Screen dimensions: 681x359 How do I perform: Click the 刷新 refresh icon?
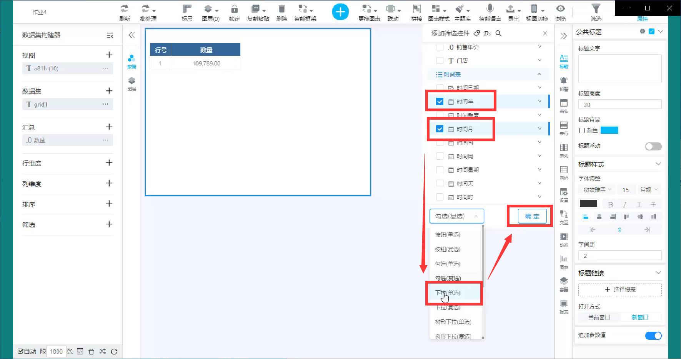(x=124, y=9)
